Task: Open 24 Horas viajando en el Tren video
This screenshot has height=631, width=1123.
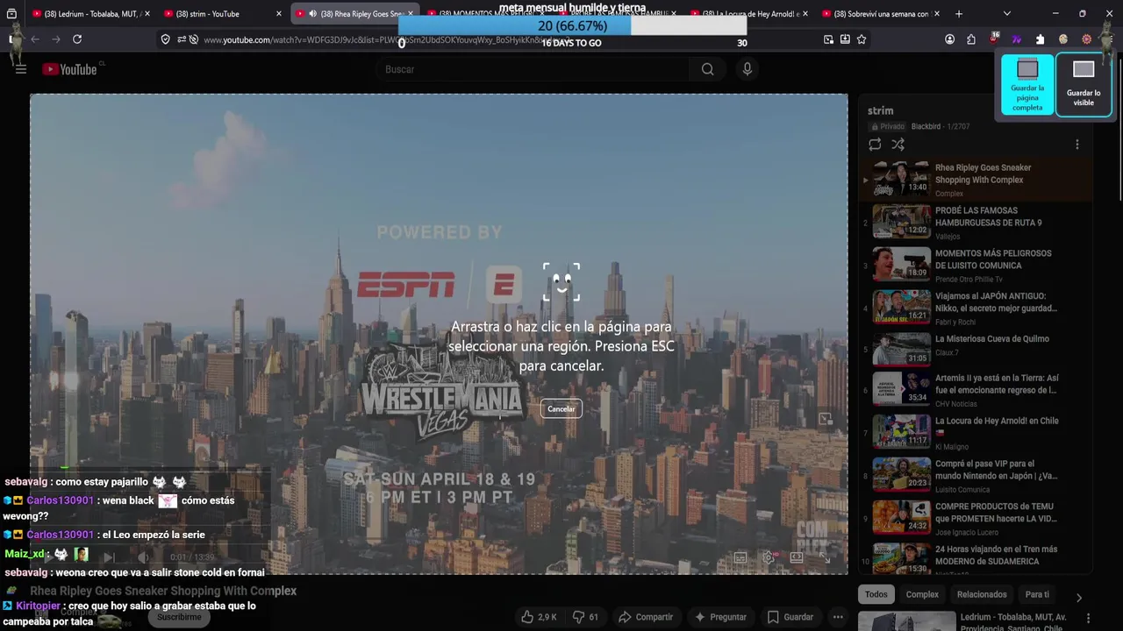Action: [x=976, y=557]
